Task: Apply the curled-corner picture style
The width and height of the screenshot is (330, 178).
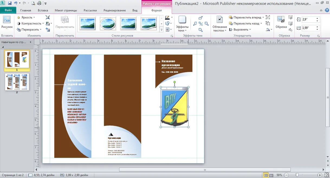Action: tap(149, 23)
